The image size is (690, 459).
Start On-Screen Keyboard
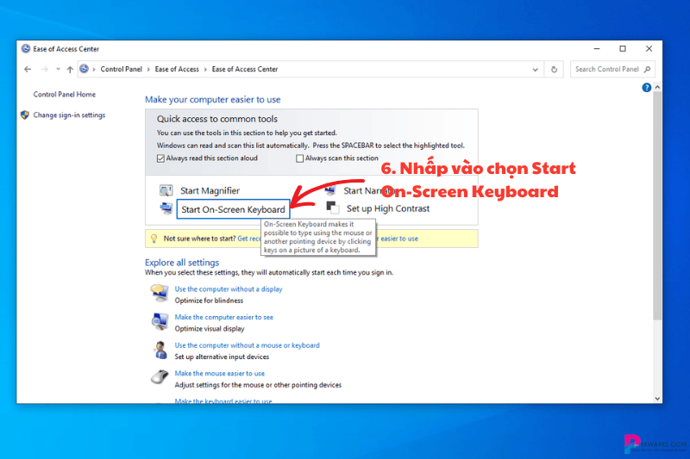(233, 209)
